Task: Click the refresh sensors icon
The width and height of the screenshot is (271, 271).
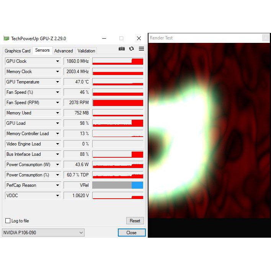Action: [132, 49]
